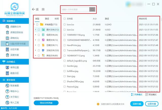162x110 pixels.
Task: Open 误删除文件 recovery icon
Action: pyautogui.click(x=7, y=27)
